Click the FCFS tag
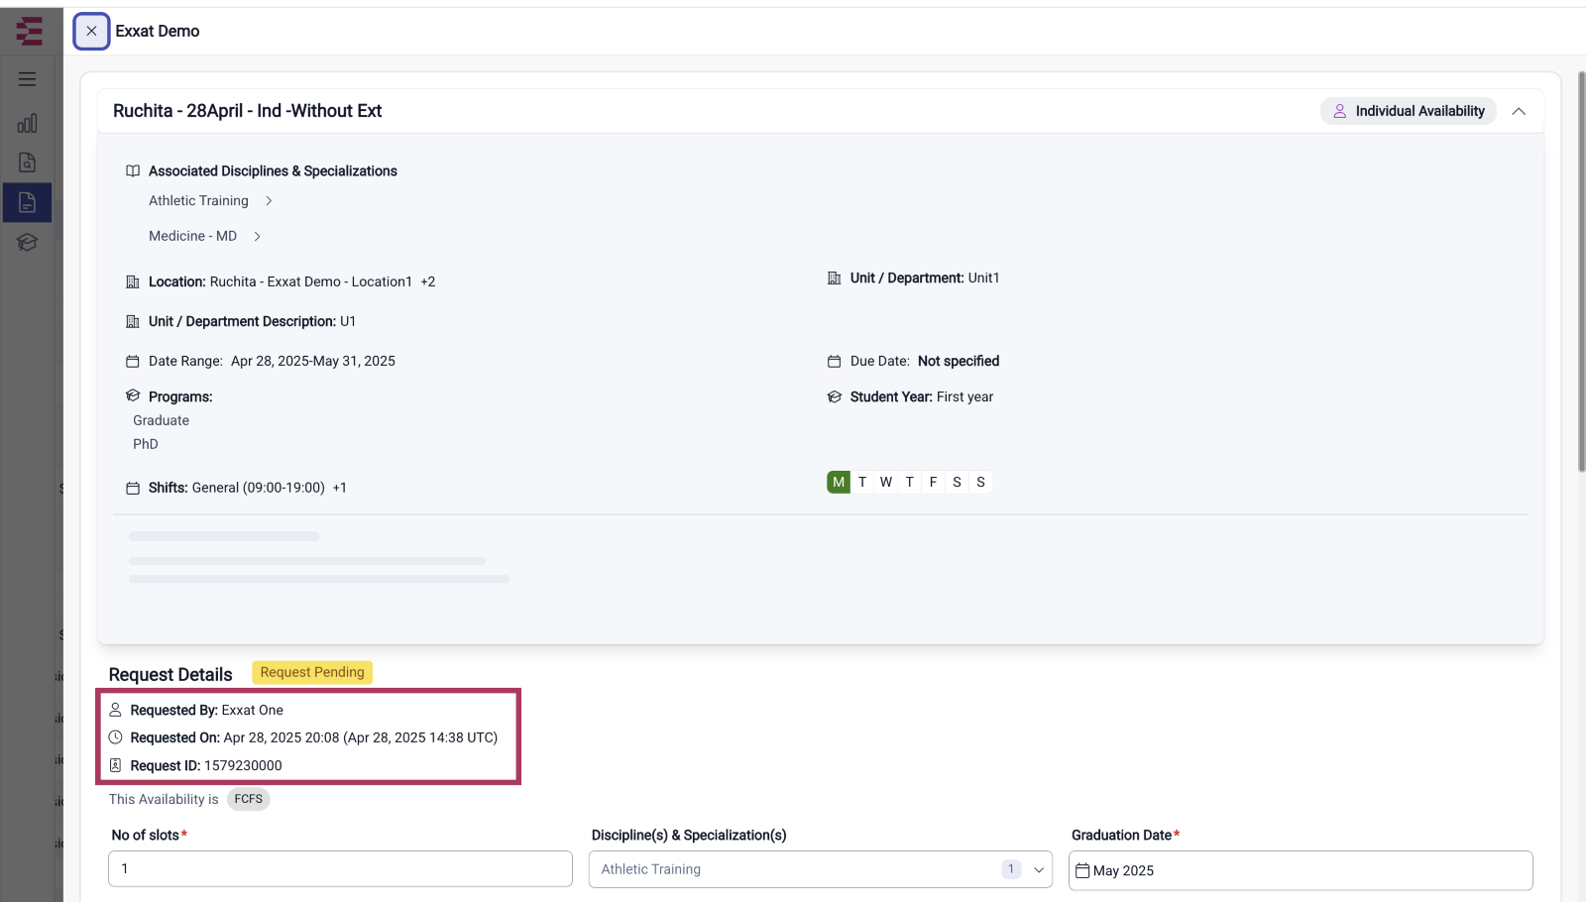The width and height of the screenshot is (1586, 902). tap(249, 799)
